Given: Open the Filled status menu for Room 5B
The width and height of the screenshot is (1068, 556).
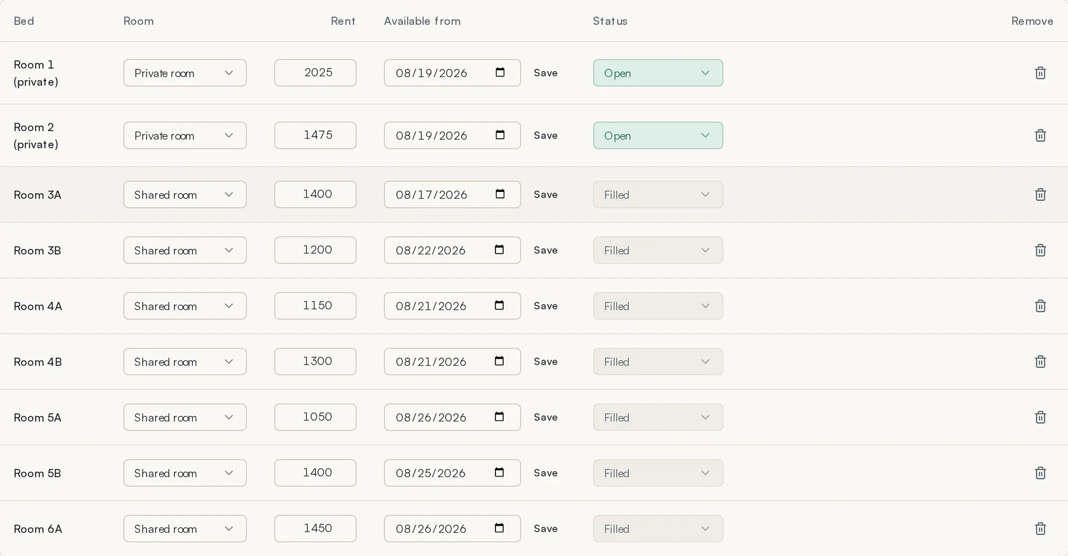Looking at the screenshot, I should (x=658, y=473).
